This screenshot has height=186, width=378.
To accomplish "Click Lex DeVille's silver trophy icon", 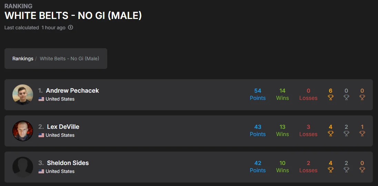I will coord(346,134).
